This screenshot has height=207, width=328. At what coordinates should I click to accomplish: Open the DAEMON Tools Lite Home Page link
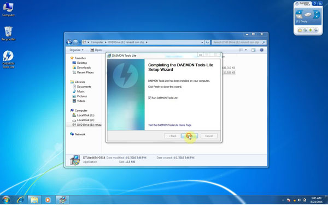tap(169, 125)
